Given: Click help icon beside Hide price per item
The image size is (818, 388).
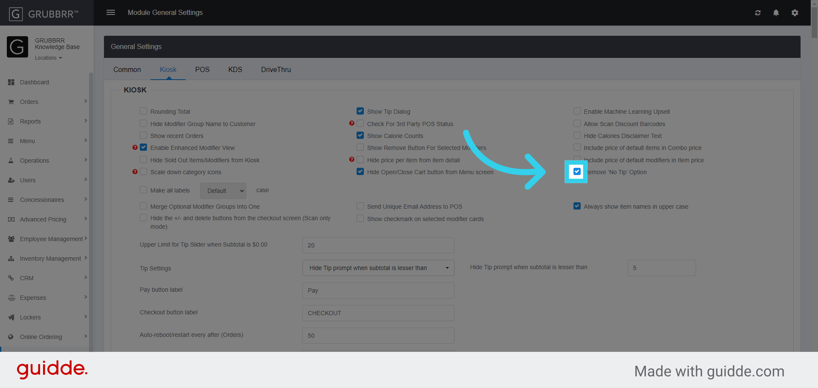Looking at the screenshot, I should click(351, 159).
